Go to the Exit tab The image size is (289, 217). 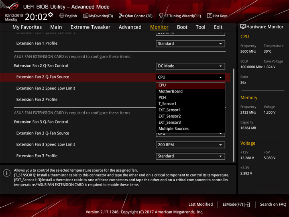tap(218, 27)
